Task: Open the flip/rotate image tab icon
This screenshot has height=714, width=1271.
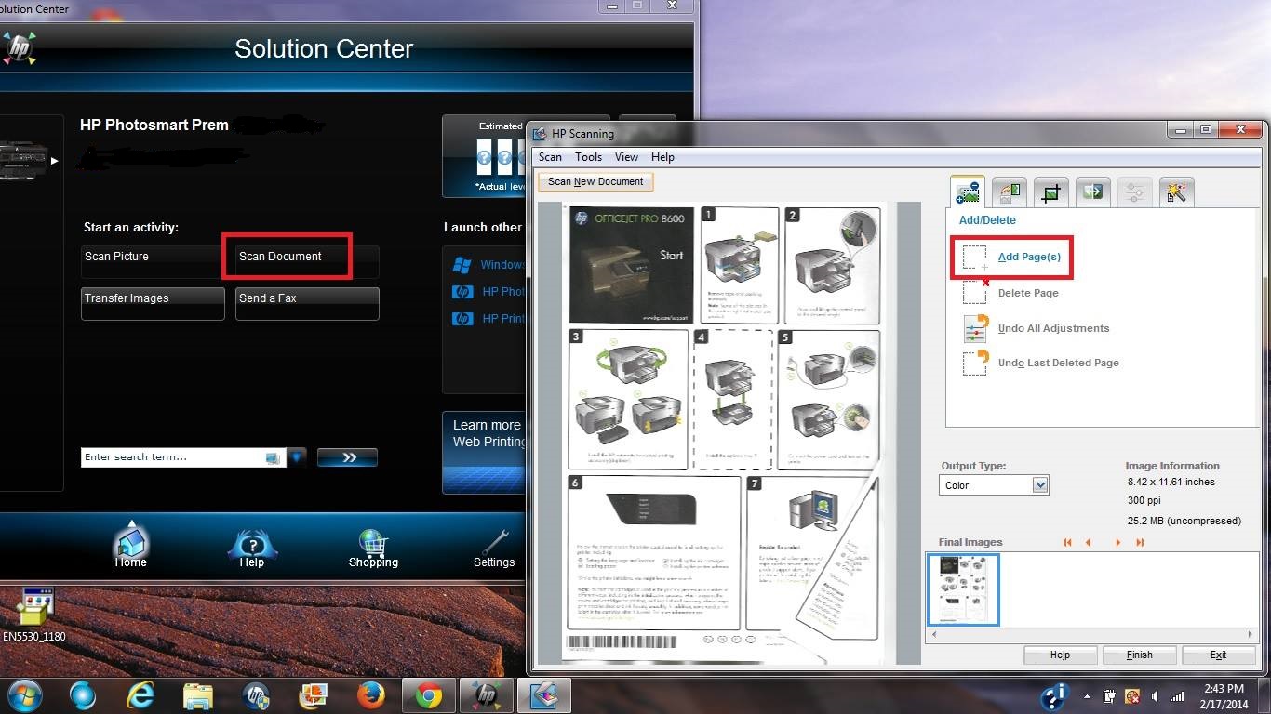Action: [1092, 192]
